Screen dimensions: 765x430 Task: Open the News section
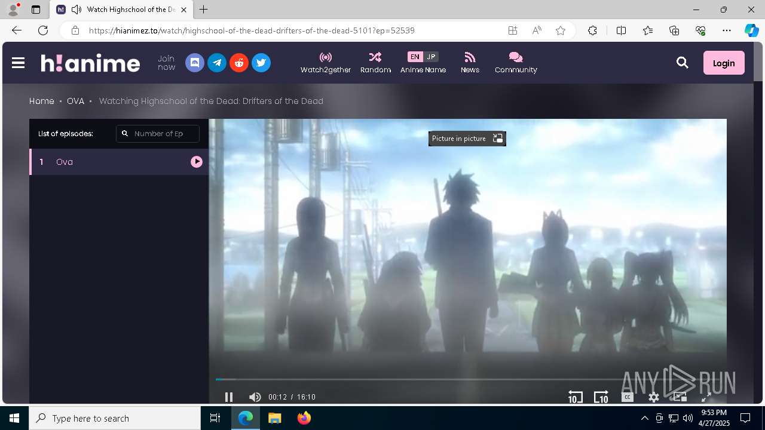tap(470, 63)
